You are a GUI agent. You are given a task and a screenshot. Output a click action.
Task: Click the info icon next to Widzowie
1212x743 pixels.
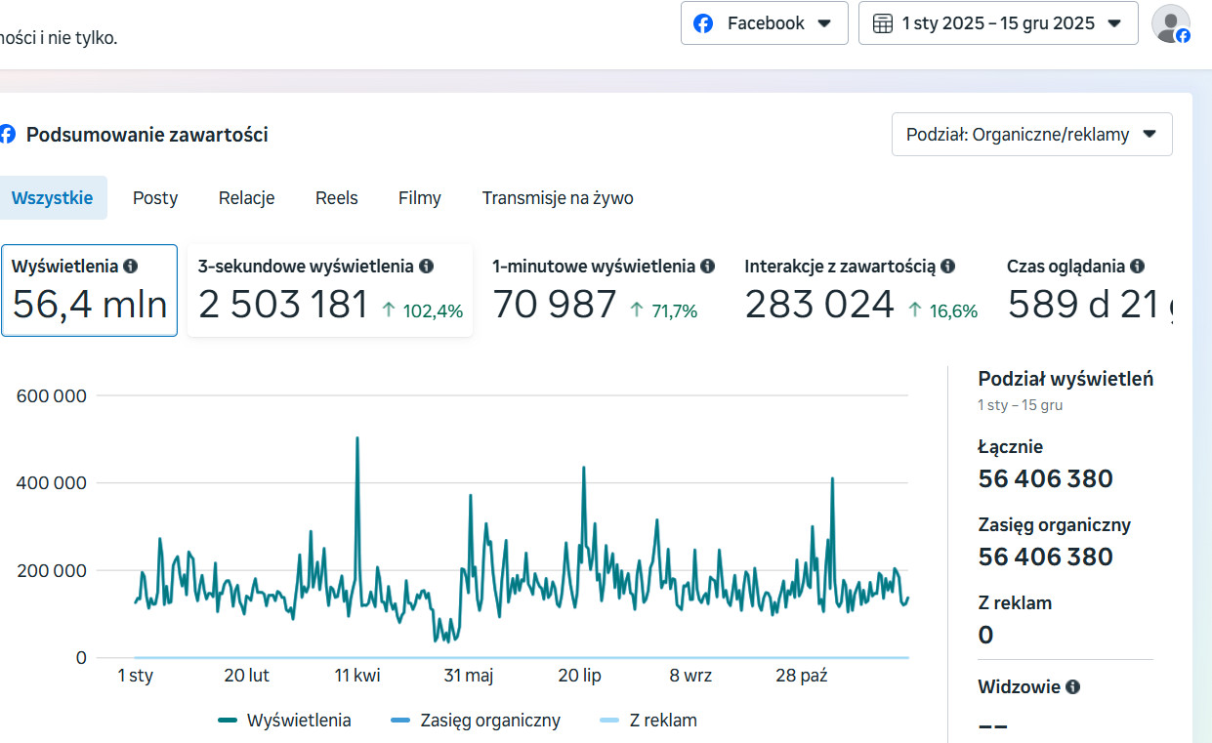click(1072, 686)
